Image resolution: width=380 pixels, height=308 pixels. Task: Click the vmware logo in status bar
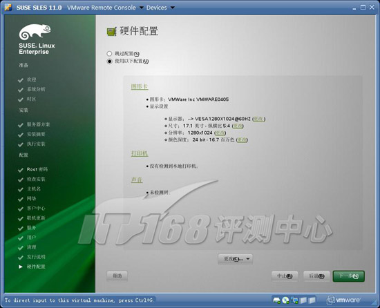click(343, 300)
